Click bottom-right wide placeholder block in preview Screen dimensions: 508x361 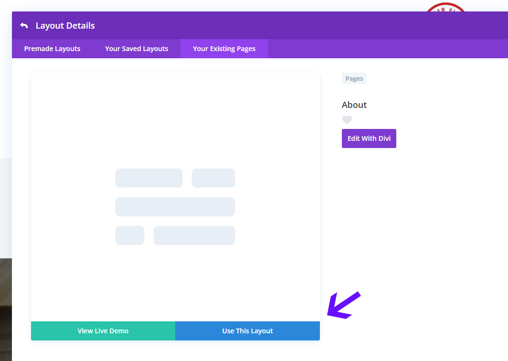[194, 235]
